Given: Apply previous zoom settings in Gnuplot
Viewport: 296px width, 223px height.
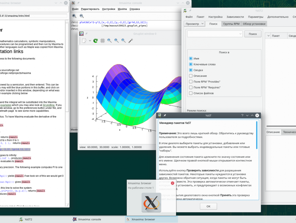Looking at the screenshot, I should pos(110,41).
